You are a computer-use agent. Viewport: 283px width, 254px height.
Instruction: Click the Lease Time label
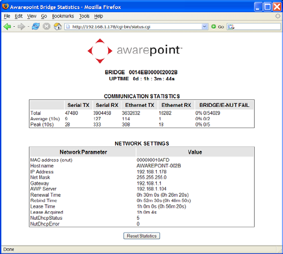click(43, 206)
